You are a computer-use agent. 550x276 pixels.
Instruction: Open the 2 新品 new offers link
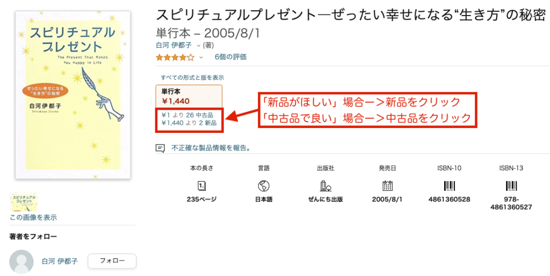click(189, 123)
